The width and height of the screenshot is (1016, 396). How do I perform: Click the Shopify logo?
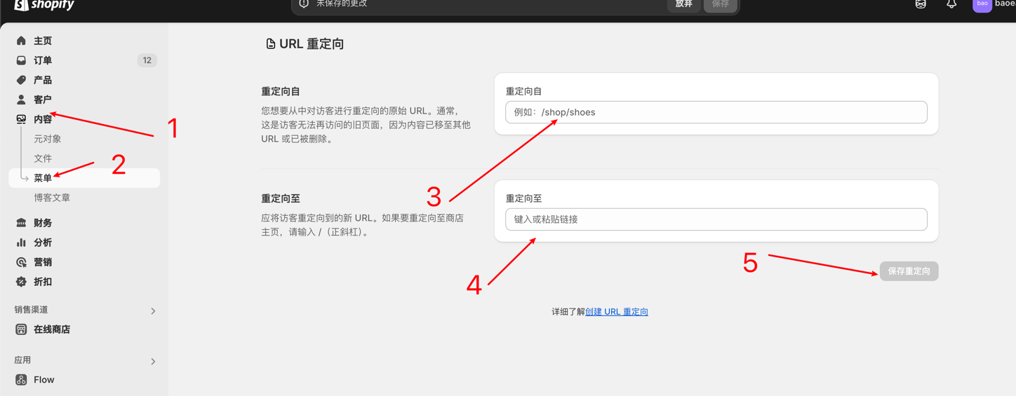coord(44,5)
